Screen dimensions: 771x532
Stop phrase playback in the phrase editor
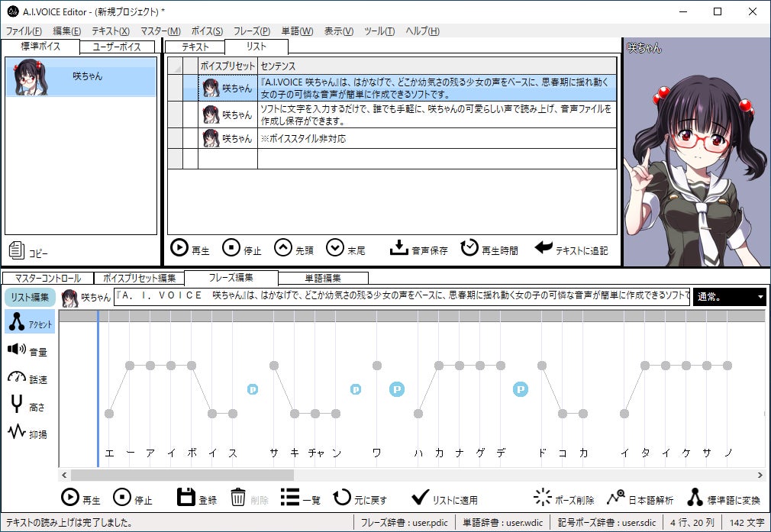click(132, 498)
